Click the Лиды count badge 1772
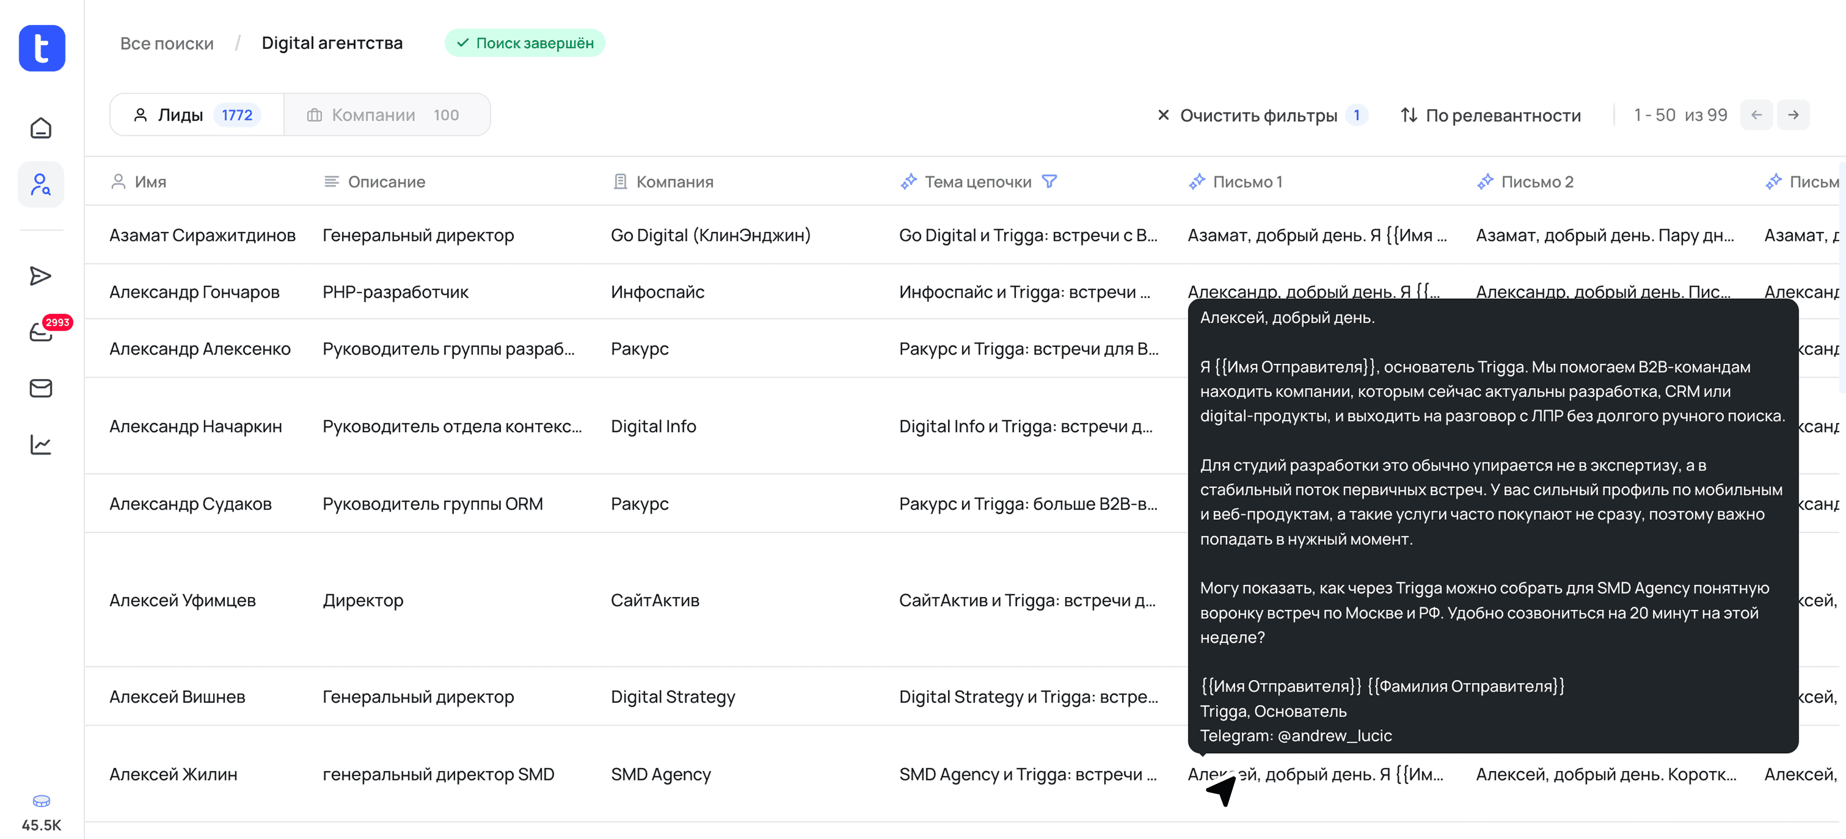The width and height of the screenshot is (1846, 839). click(236, 115)
